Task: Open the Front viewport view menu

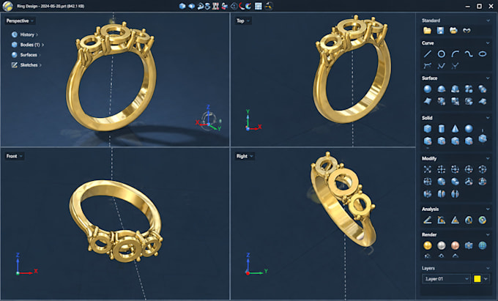Action: click(15, 156)
